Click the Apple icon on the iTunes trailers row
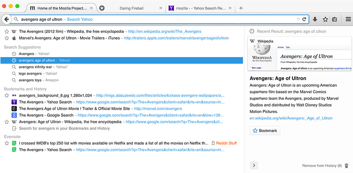Screen dimensions: 353x173 (14, 38)
